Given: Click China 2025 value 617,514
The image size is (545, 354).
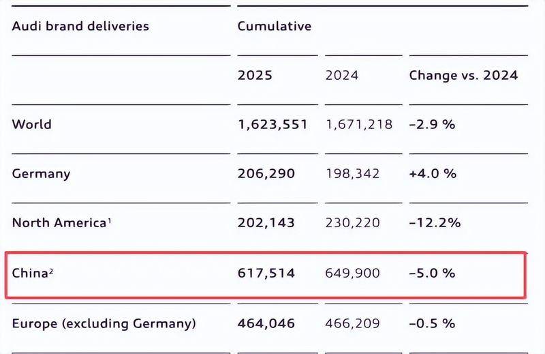Looking at the screenshot, I should (266, 273).
